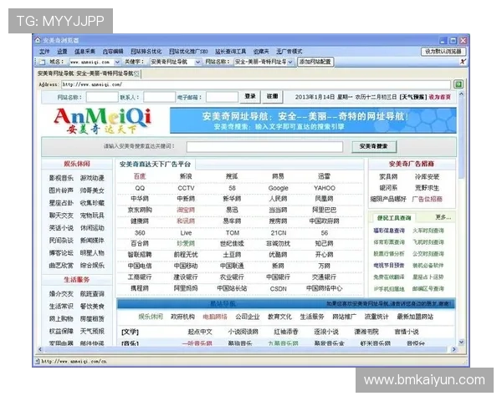Open the 新浪 link
502x401 pixels.
click(186, 176)
